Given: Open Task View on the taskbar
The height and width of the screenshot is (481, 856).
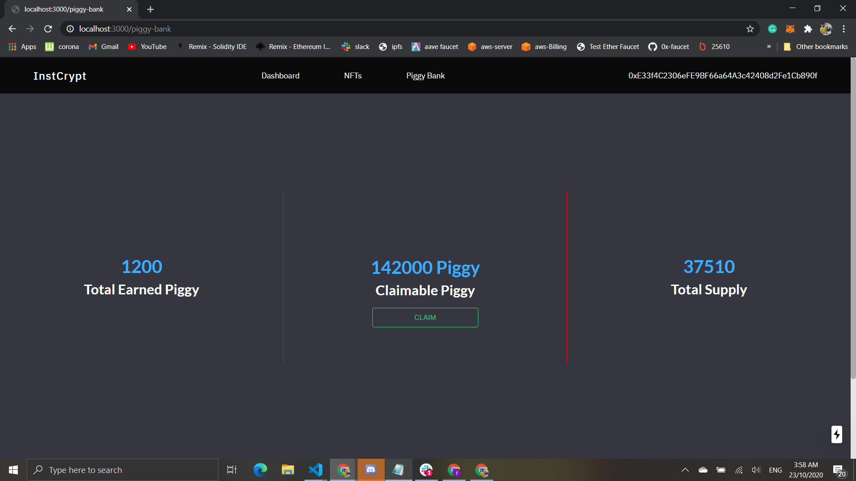Looking at the screenshot, I should pyautogui.click(x=232, y=470).
